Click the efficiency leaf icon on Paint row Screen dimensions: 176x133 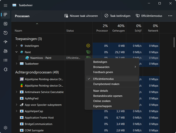click(x=88, y=52)
